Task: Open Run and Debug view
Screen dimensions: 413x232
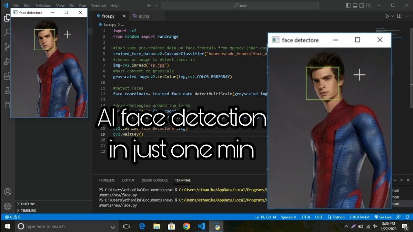Action: tap(7, 62)
